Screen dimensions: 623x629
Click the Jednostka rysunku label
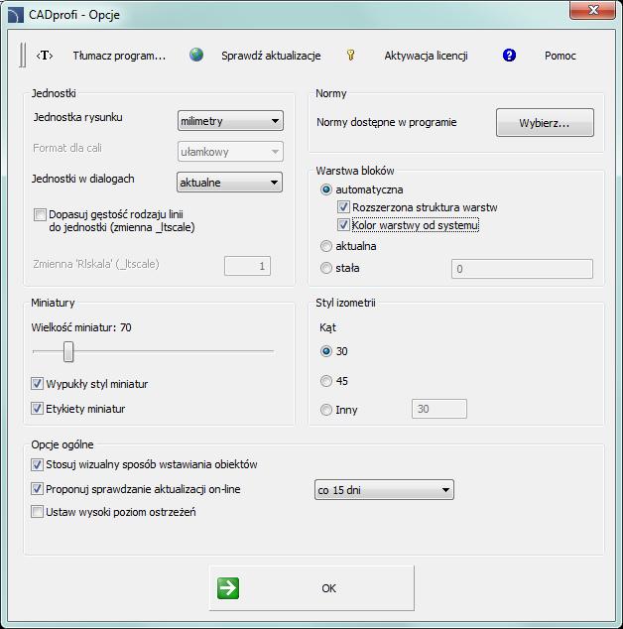pyautogui.click(x=77, y=117)
